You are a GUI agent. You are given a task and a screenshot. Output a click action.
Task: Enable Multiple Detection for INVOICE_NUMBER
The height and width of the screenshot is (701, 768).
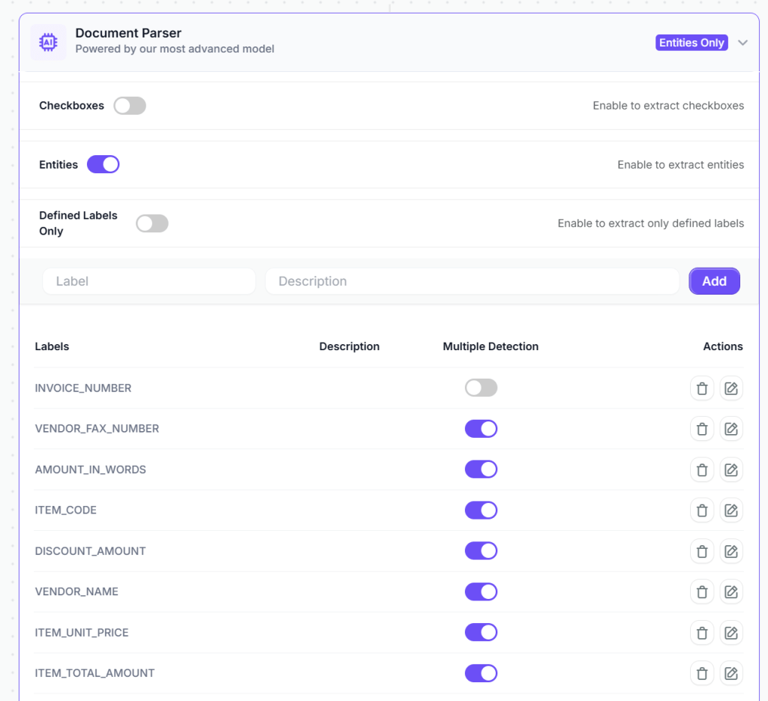[481, 388]
